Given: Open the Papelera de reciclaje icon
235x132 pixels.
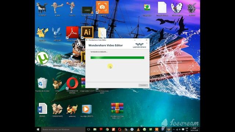Looking at the screenshot, I should [42, 83].
